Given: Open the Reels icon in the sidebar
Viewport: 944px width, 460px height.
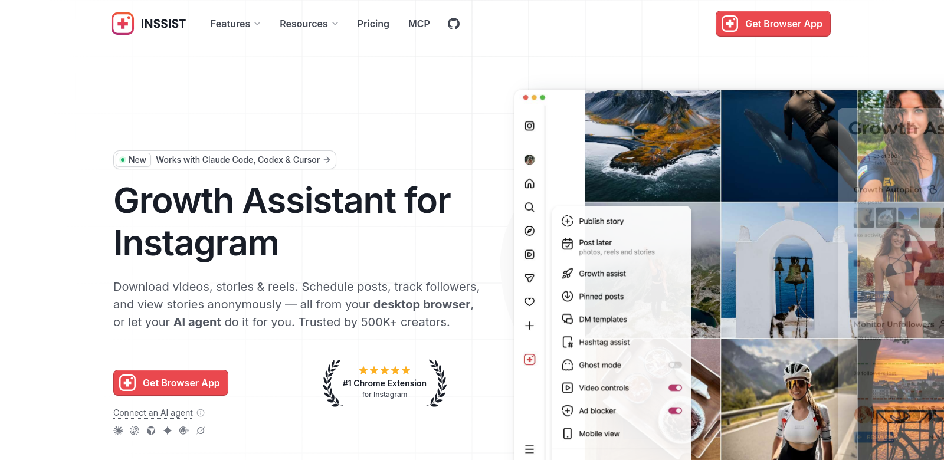Looking at the screenshot, I should (529, 254).
